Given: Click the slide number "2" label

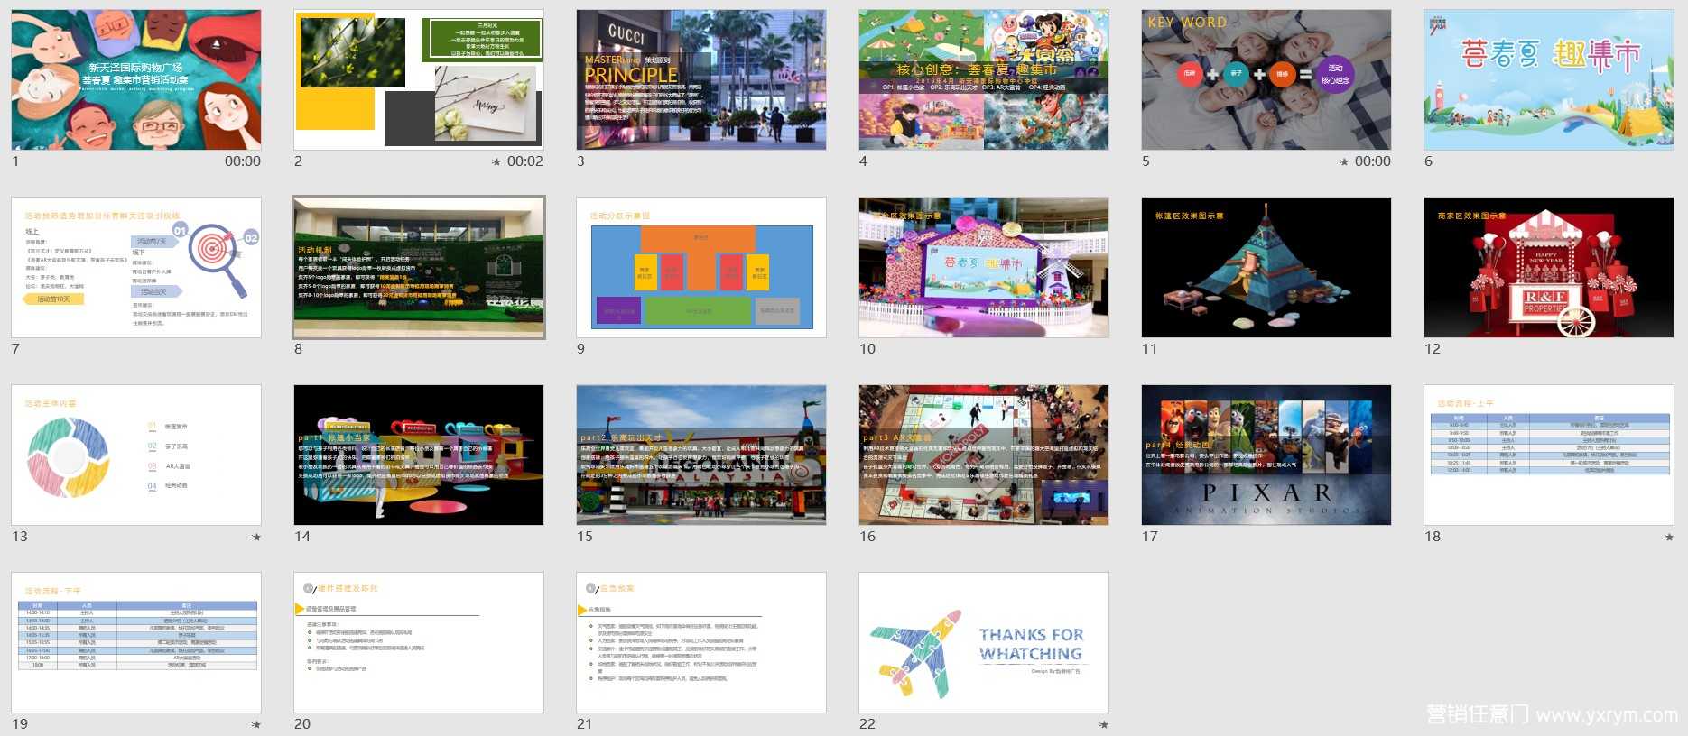Looking at the screenshot, I should [298, 161].
